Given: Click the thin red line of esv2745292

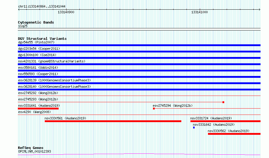Looking at the screenshot, I should pos(139,96).
